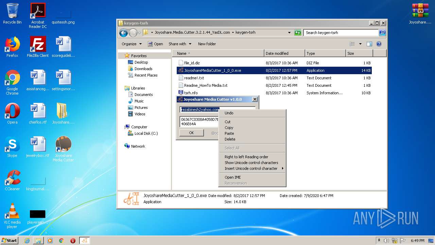The image size is (435, 245).
Task: Launch VLC media player shortcut
Action: coord(12,216)
